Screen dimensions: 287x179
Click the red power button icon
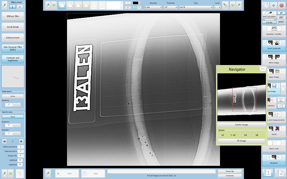coord(282,5)
